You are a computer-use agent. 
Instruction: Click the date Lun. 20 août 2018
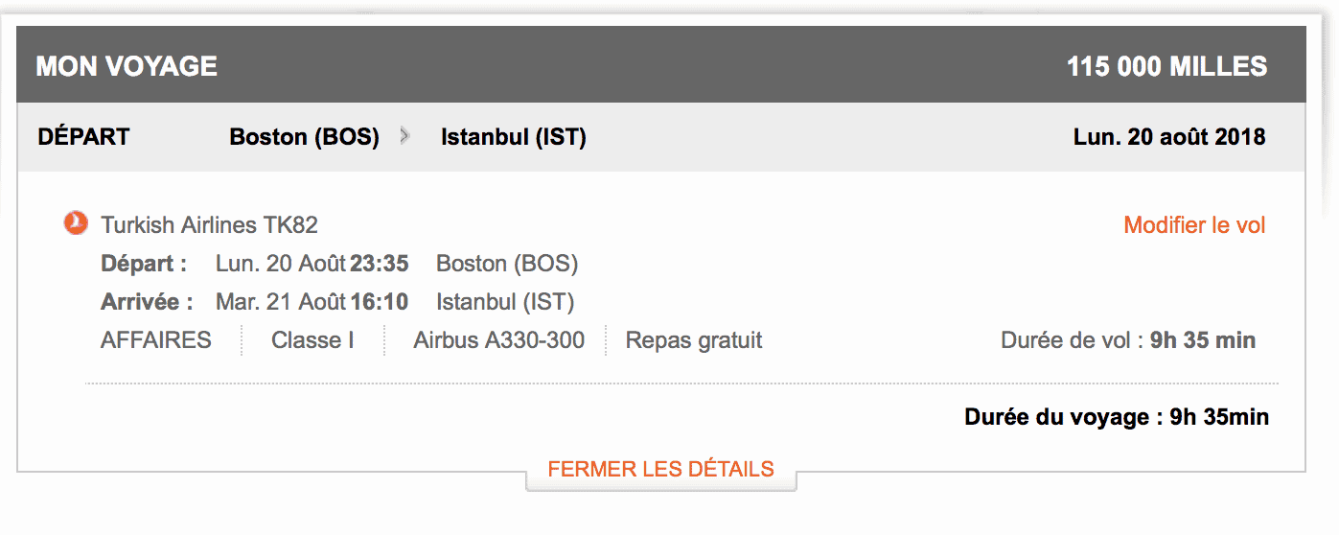click(x=1169, y=137)
